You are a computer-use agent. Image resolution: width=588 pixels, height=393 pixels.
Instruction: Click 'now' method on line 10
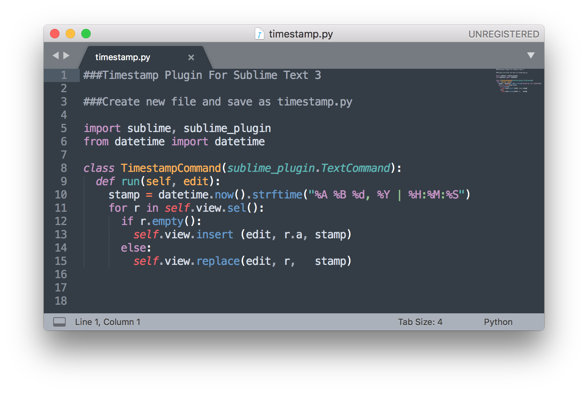click(224, 195)
